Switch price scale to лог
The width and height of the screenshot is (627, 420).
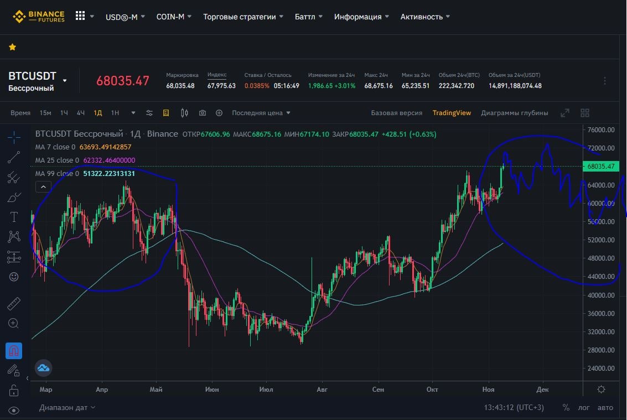583,408
